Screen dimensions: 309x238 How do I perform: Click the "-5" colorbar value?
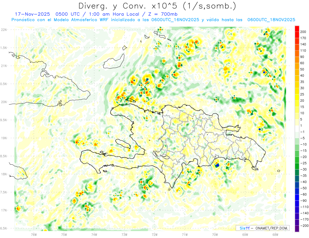click(303, 138)
